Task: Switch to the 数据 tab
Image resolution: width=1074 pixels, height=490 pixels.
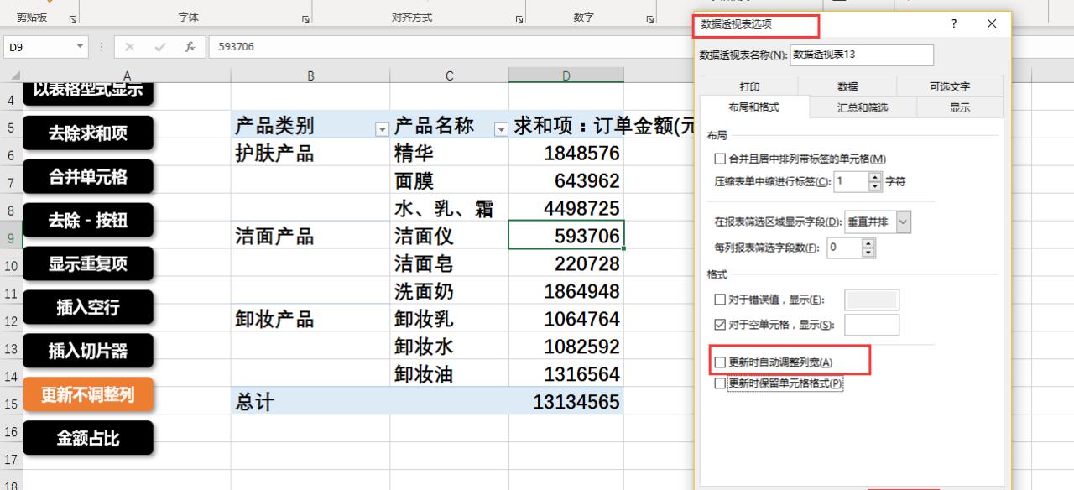Action: point(847,86)
